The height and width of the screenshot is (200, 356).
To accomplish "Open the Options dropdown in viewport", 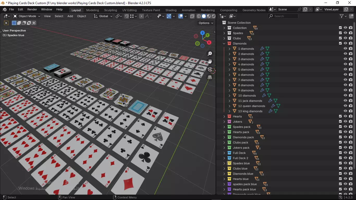I will point(206,23).
